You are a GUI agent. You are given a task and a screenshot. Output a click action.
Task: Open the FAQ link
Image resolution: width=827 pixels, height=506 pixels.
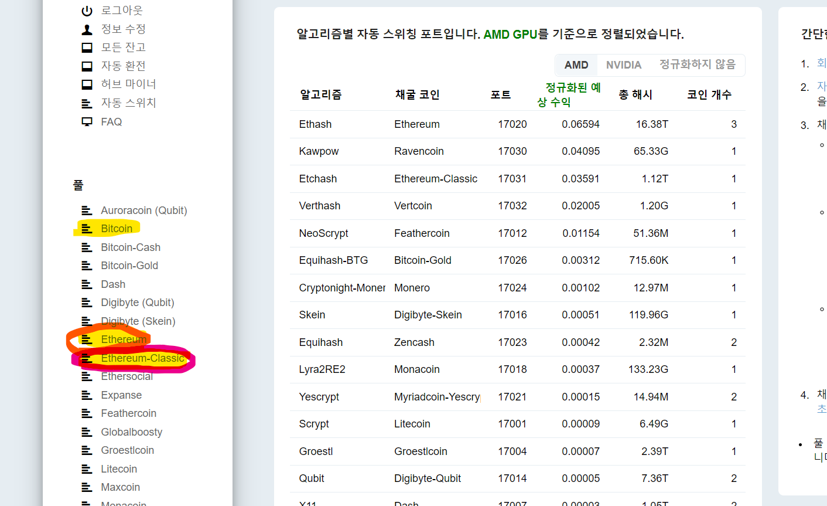(111, 122)
